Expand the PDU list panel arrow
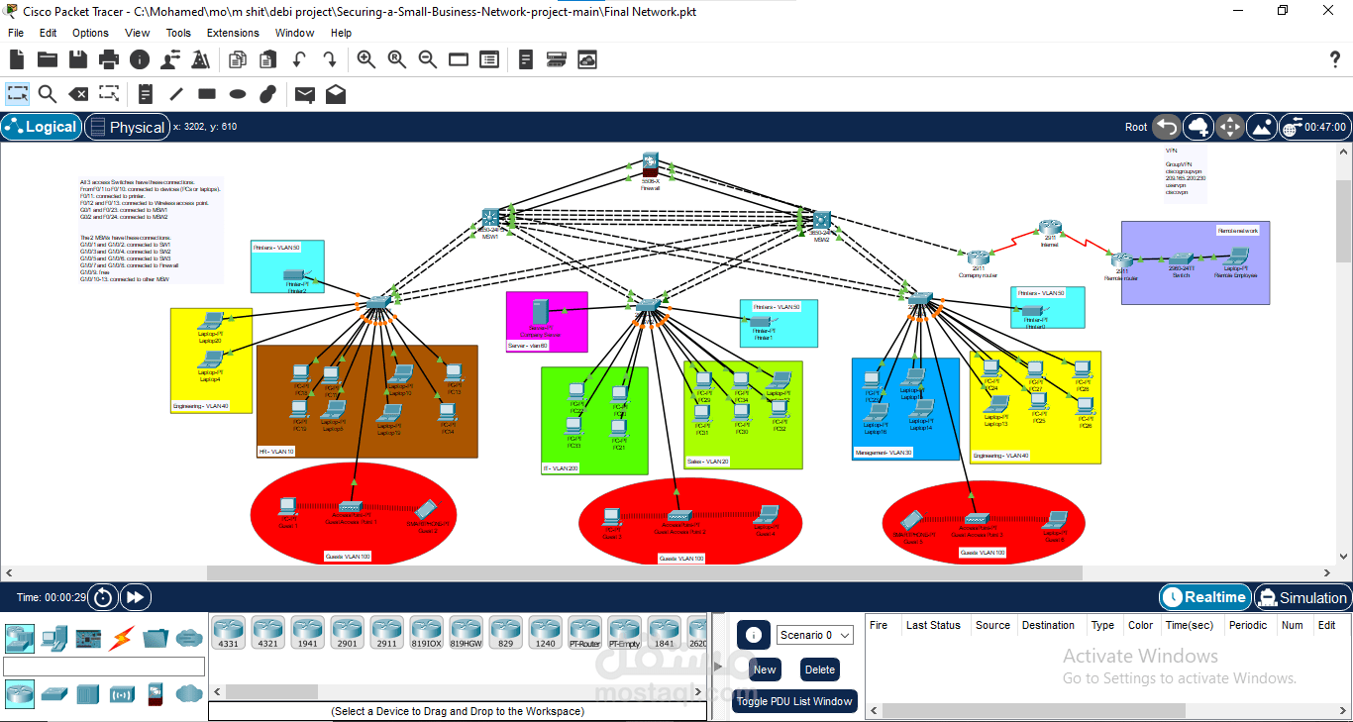The image size is (1353, 722). coord(719,665)
